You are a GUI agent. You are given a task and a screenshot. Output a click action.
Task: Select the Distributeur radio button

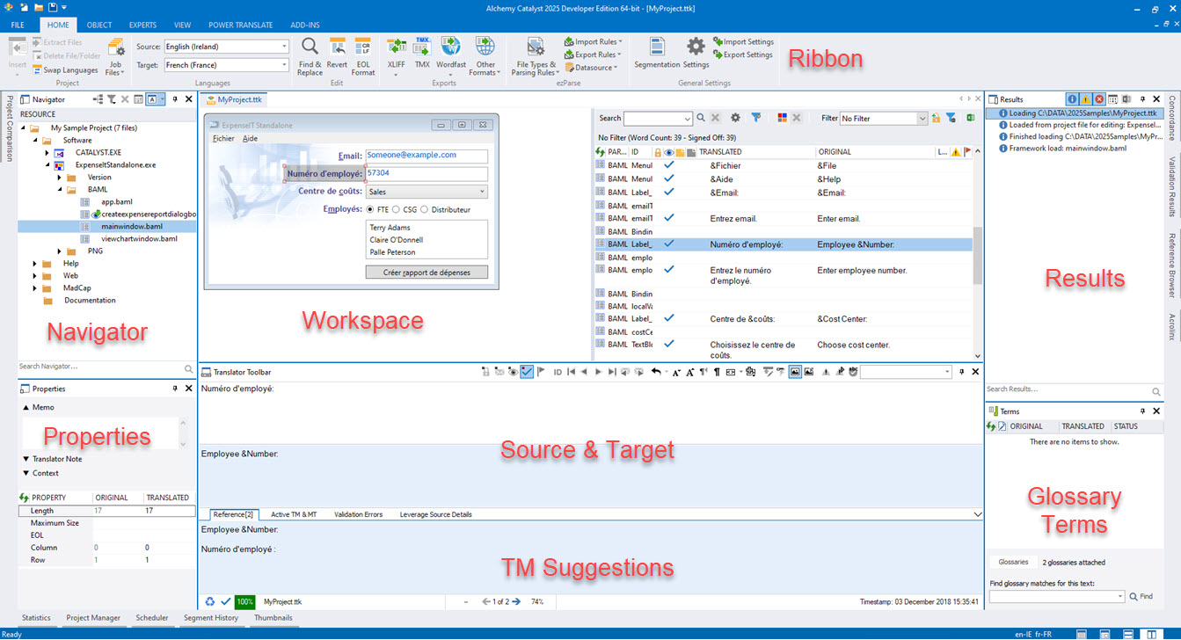[424, 209]
